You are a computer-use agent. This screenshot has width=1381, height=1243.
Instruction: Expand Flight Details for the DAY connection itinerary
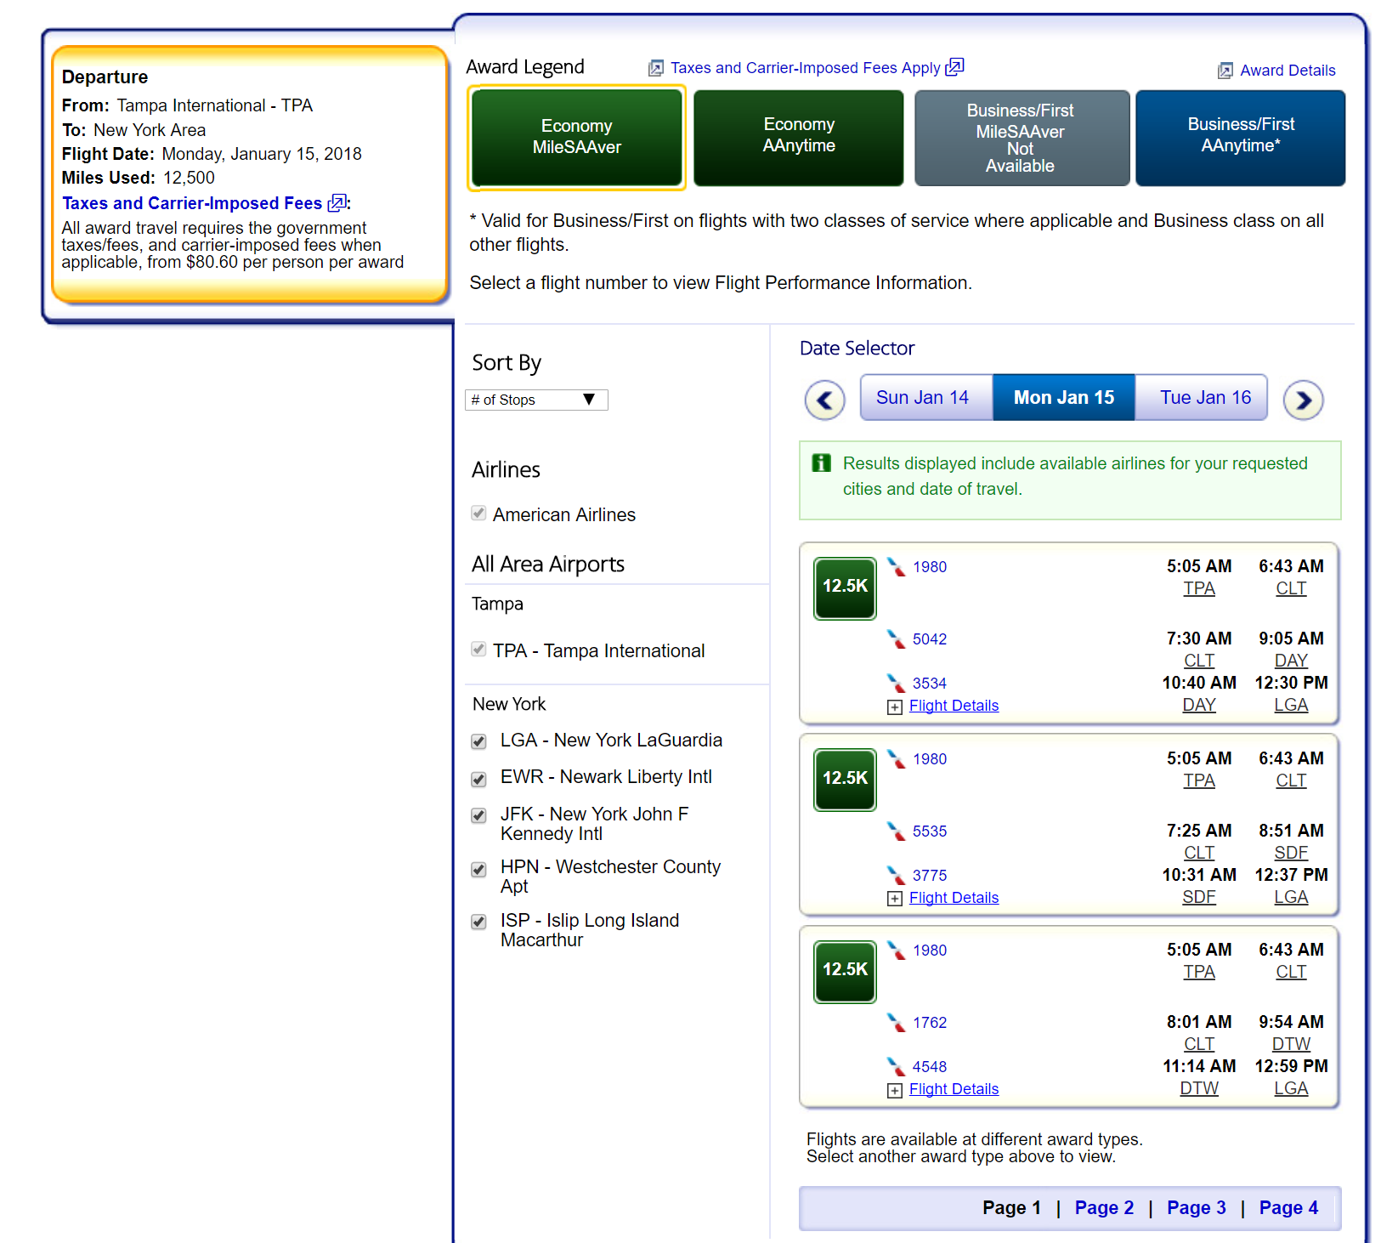[953, 706]
